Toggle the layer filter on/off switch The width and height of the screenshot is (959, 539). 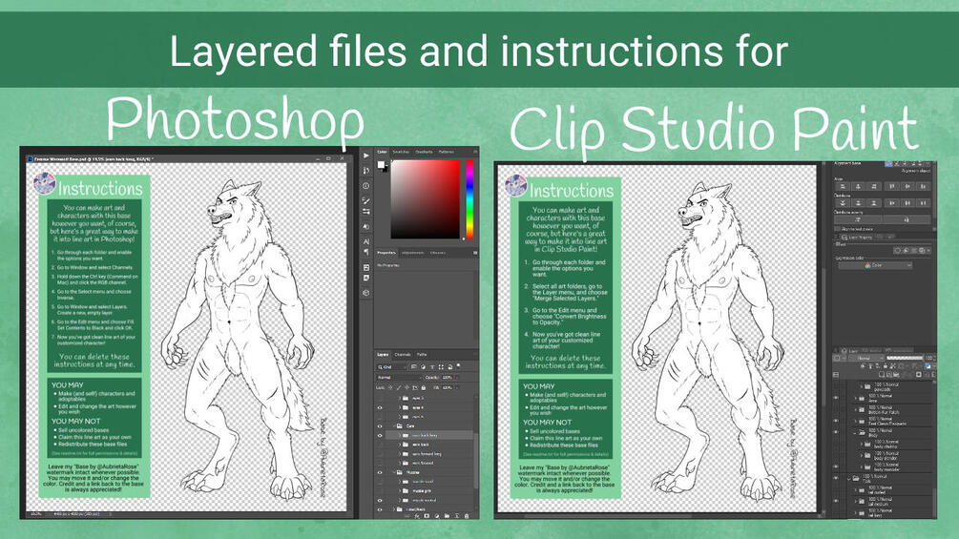pyautogui.click(x=458, y=365)
